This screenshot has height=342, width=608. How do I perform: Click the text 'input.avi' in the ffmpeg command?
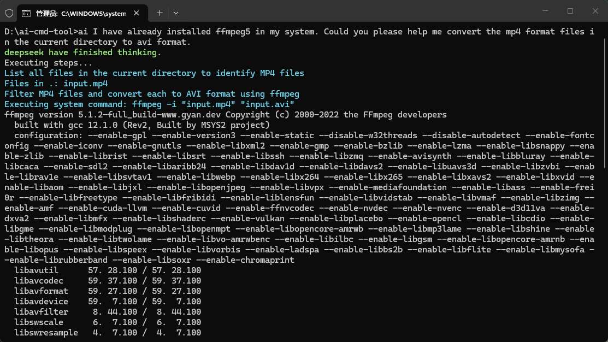(268, 104)
